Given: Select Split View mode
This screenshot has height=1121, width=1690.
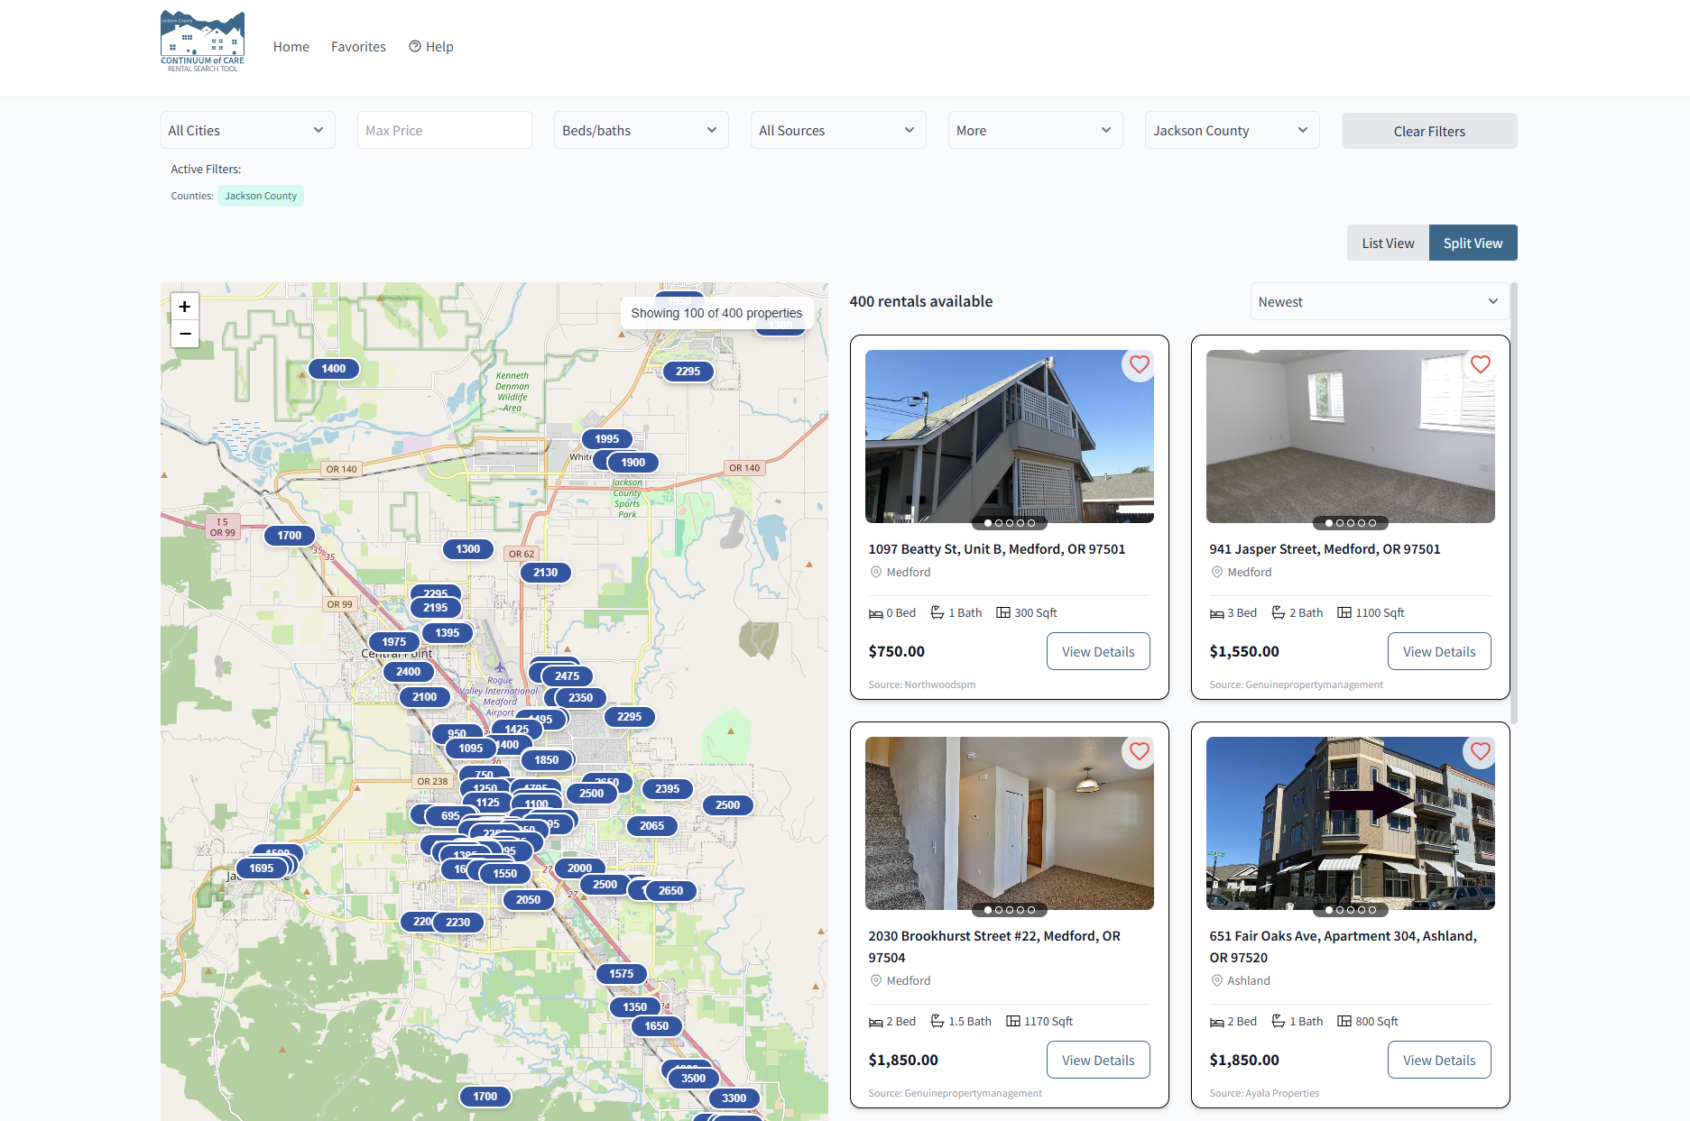Looking at the screenshot, I should pos(1472,243).
